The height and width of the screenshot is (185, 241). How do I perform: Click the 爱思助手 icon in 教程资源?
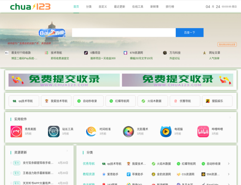(104, 174)
